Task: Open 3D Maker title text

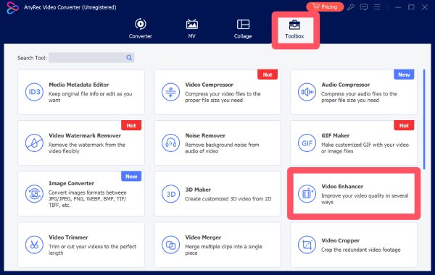Action: (x=198, y=190)
